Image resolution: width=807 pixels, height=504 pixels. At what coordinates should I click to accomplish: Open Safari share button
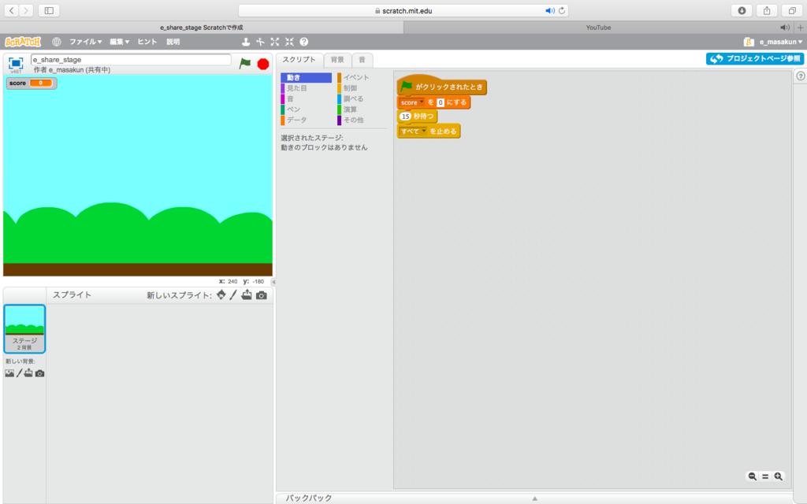point(767,10)
